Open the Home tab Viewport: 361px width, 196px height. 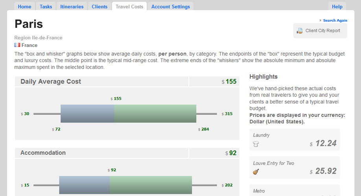(25, 6)
